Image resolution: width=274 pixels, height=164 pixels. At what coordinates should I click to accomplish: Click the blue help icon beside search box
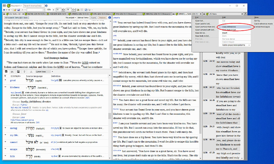pos(46,6)
